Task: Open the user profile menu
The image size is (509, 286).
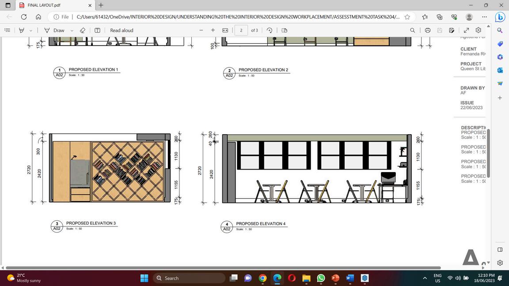Action: 469,17
